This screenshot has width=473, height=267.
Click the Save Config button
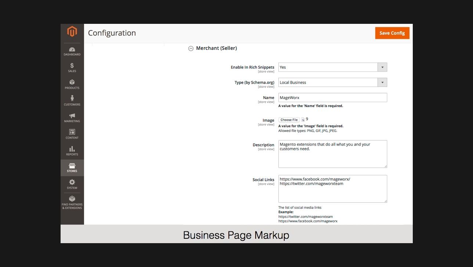(392, 33)
